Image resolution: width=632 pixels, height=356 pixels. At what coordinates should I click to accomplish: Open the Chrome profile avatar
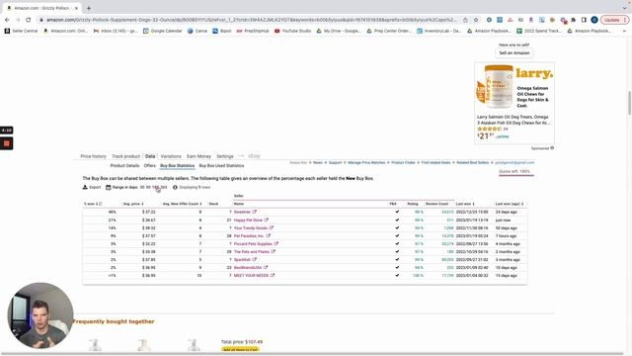594,20
